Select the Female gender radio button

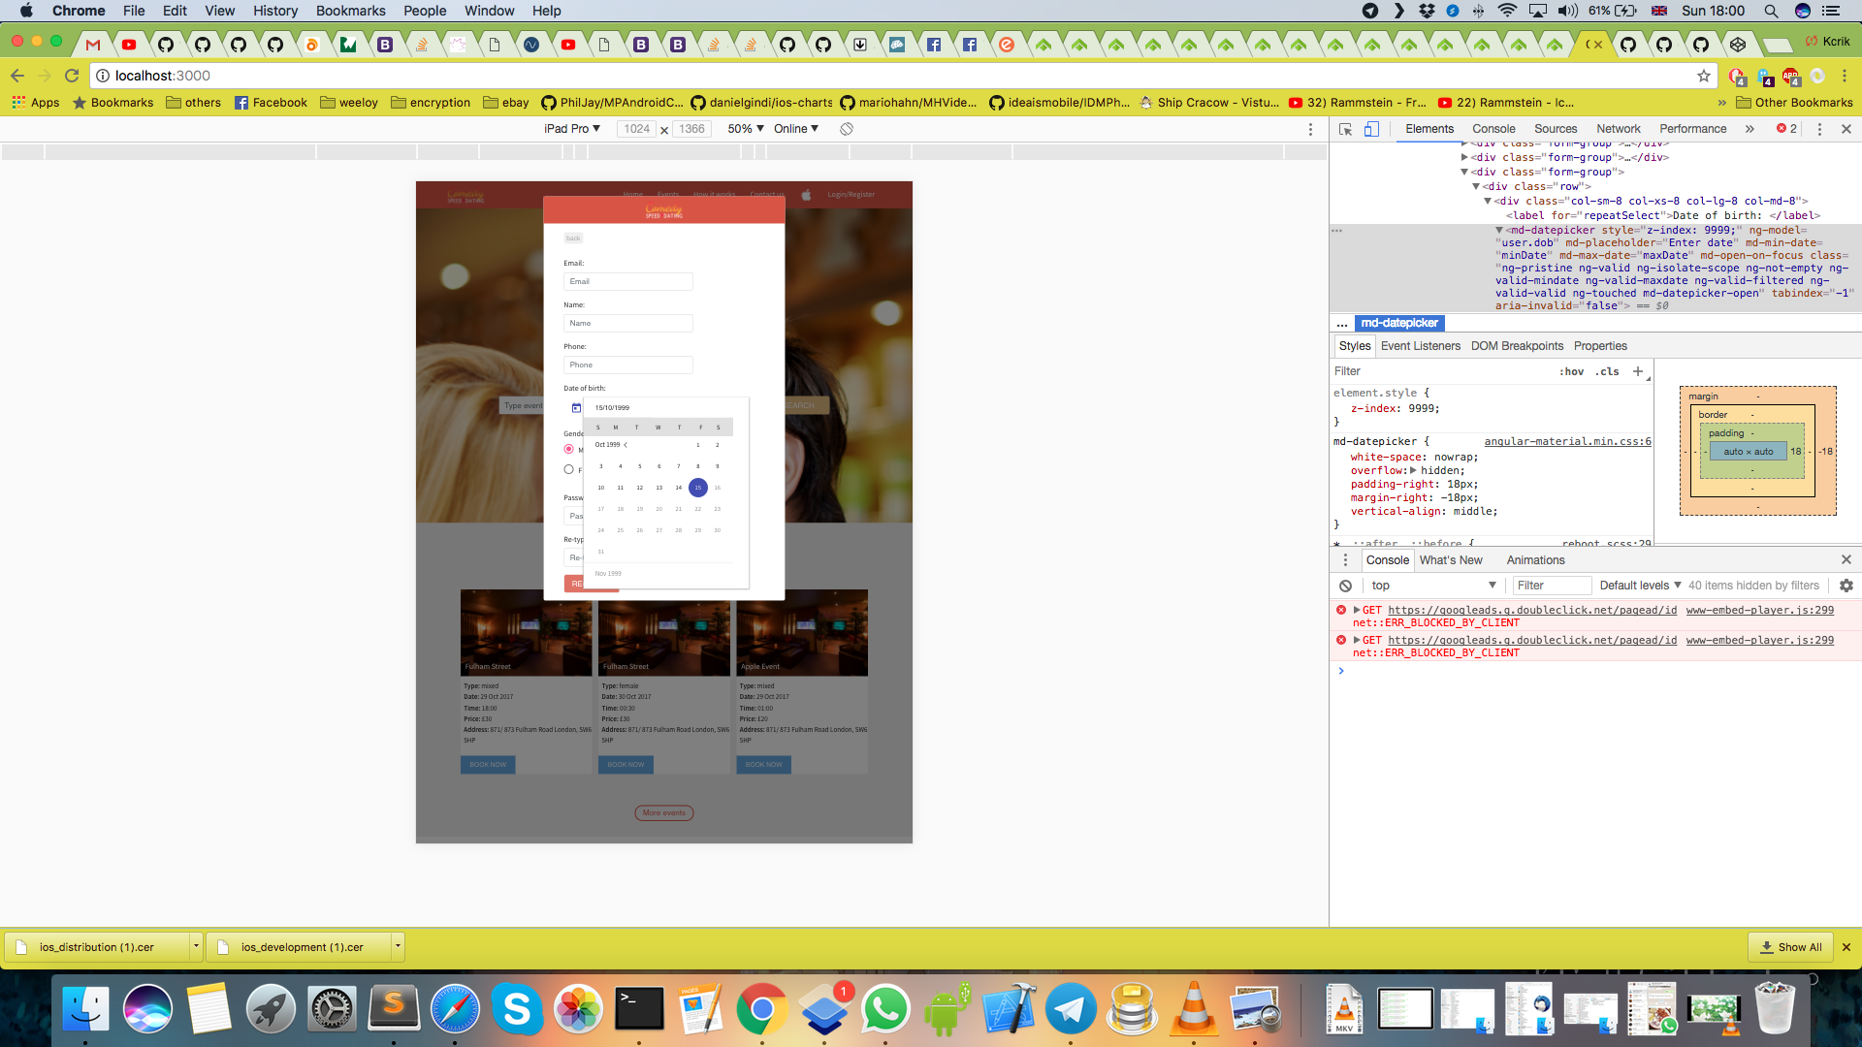pos(569,469)
